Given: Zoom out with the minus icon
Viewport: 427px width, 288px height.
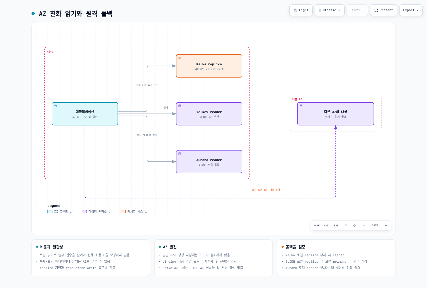Looking at the screenshot, I should click(364, 226).
